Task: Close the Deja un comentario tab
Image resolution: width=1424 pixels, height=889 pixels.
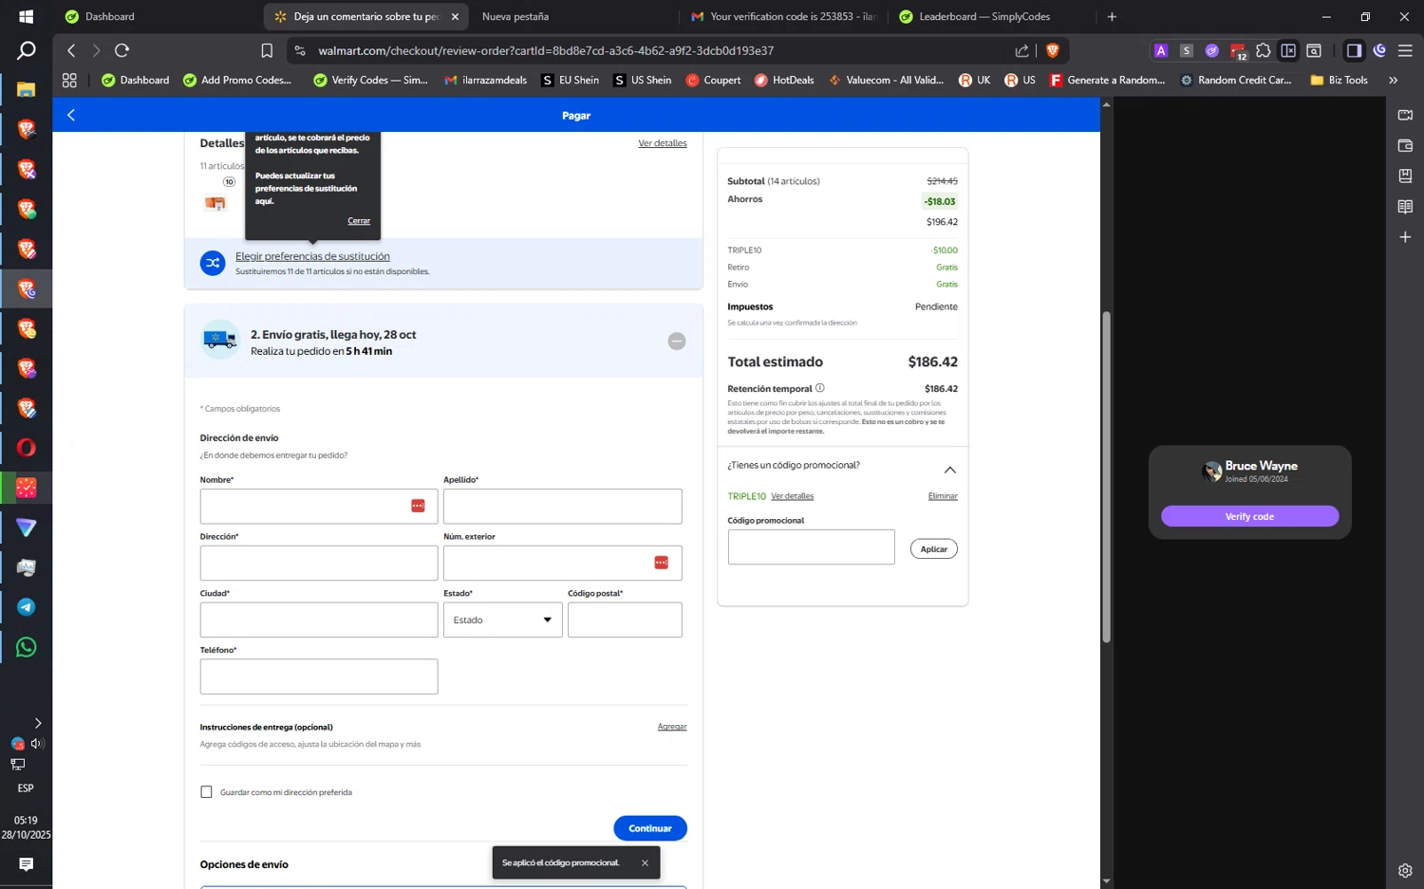Action: pos(455,16)
